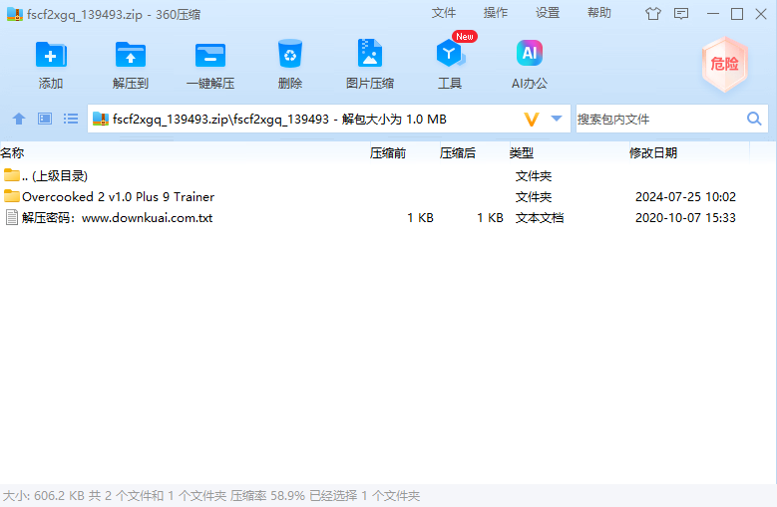Open the skin (shirt) icon in title bar

653,14
